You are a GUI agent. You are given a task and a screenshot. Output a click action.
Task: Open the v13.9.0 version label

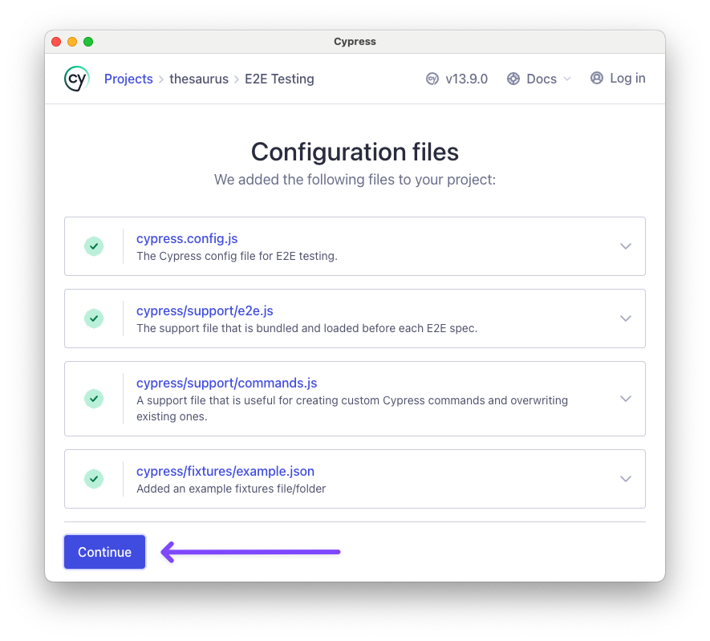(466, 79)
